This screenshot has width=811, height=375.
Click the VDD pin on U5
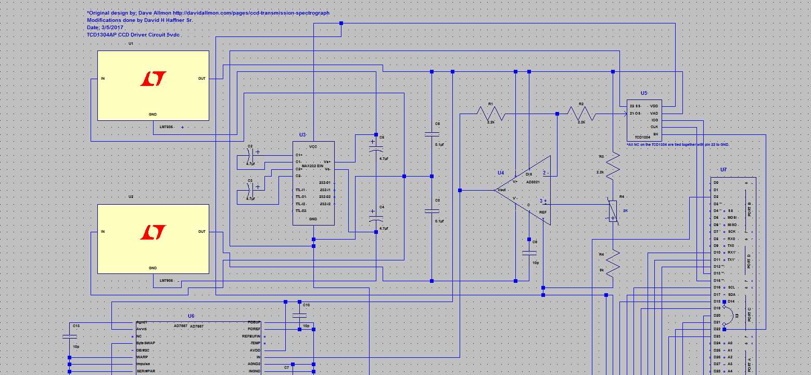(x=654, y=106)
